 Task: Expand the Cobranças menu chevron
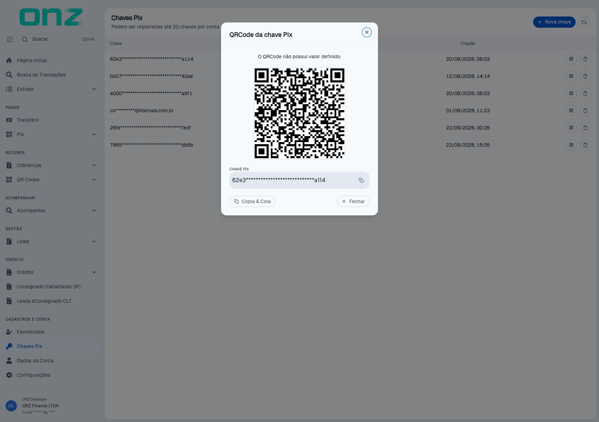coord(94,165)
